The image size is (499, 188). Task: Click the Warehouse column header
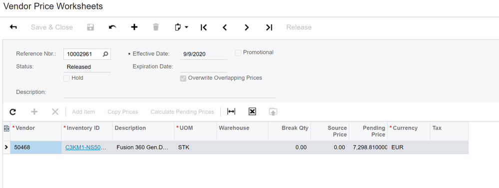[x=242, y=131]
